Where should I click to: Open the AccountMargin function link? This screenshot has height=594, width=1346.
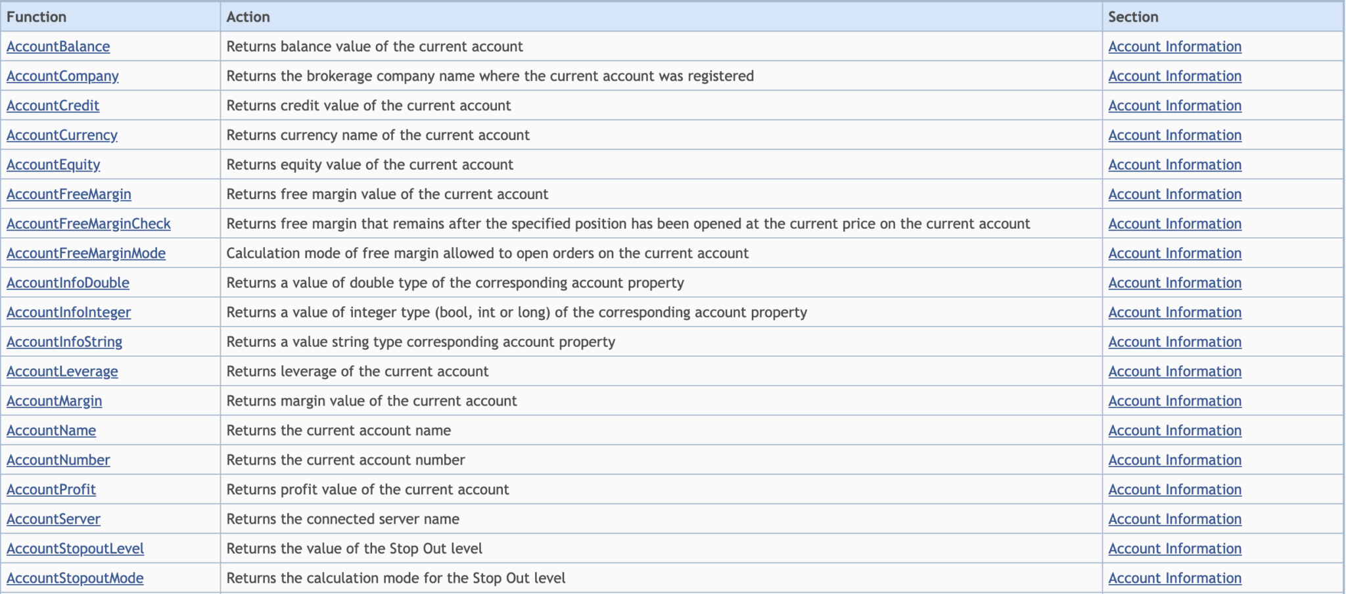pos(54,401)
